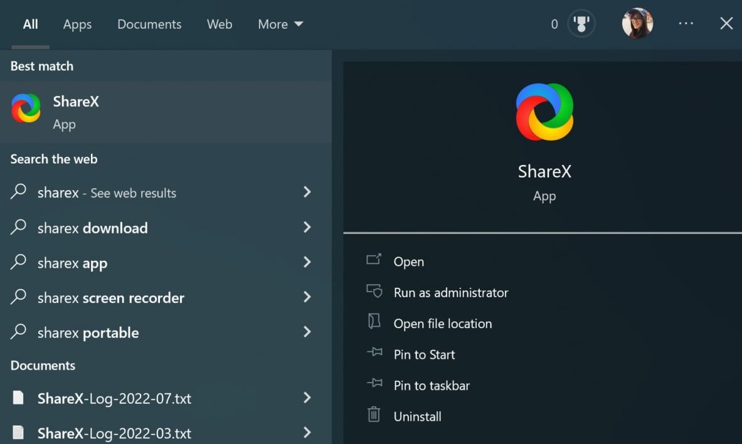742x444 pixels.
Task: Expand the ShareX-Log-2022-07.txt result chevron
Action: coord(307,398)
